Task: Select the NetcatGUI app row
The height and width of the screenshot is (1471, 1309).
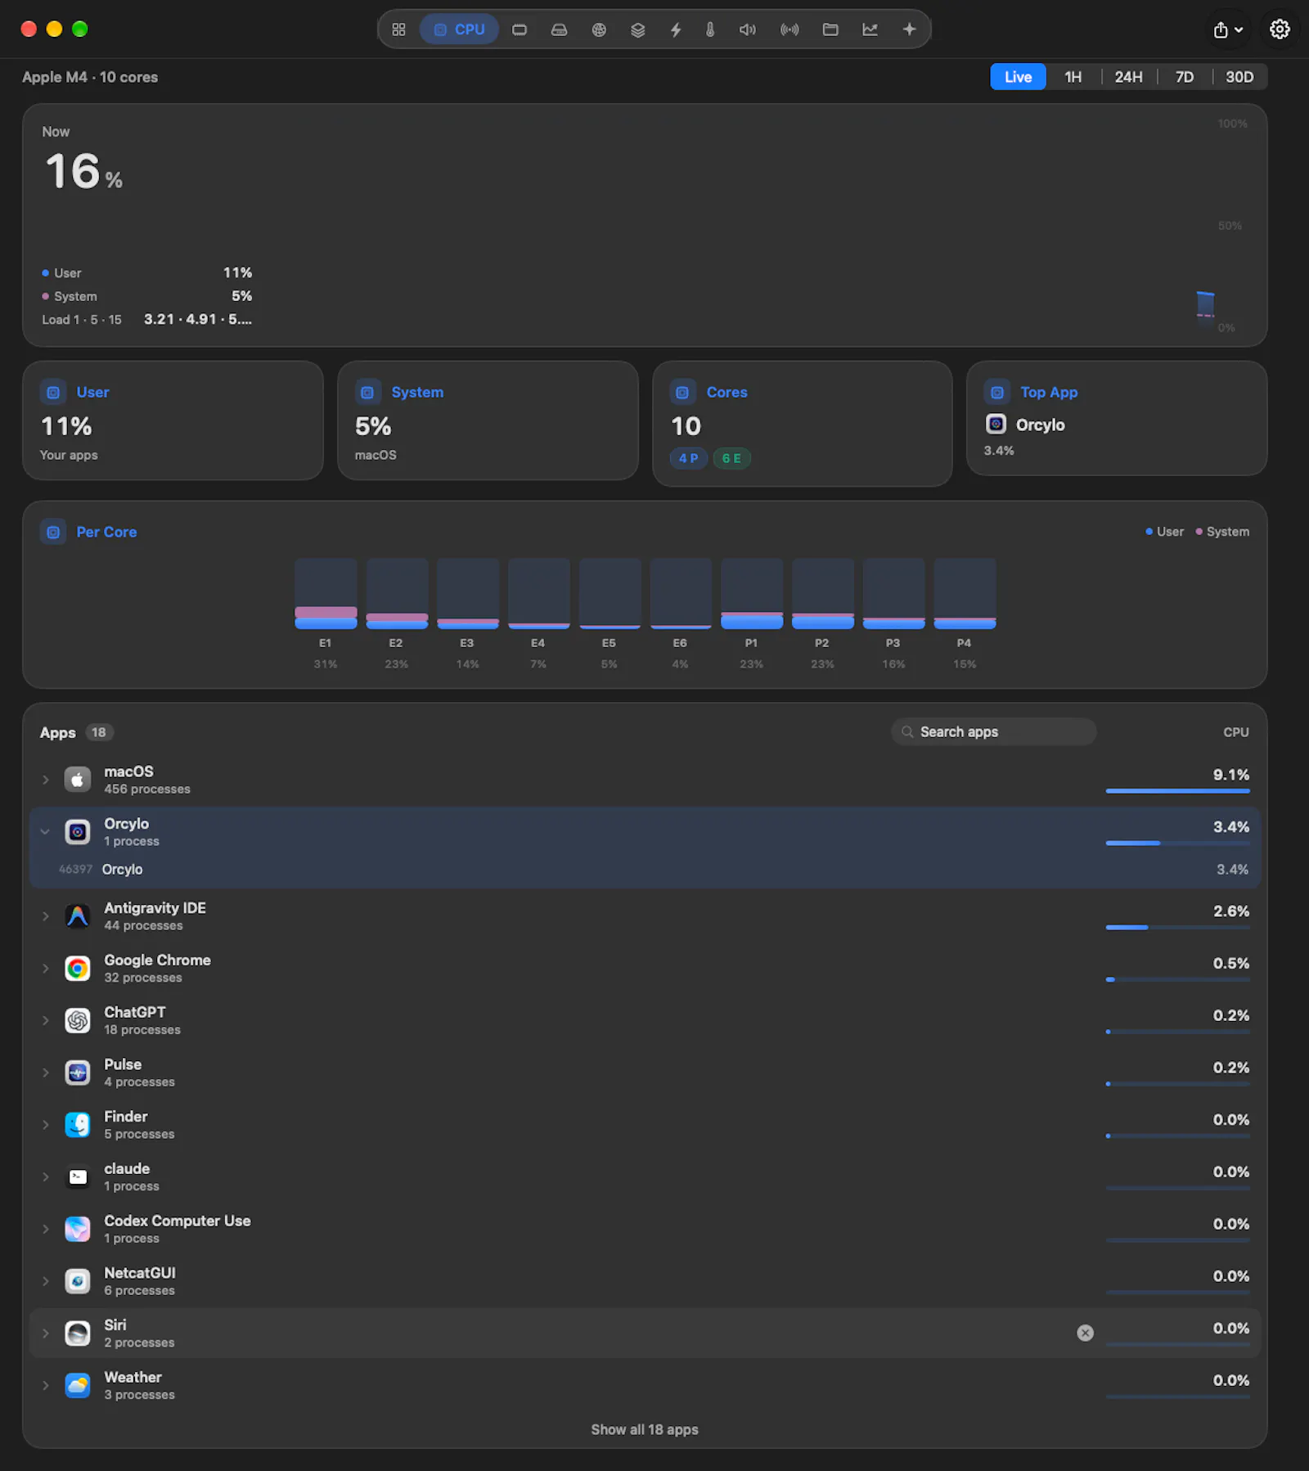Action: point(645,1281)
